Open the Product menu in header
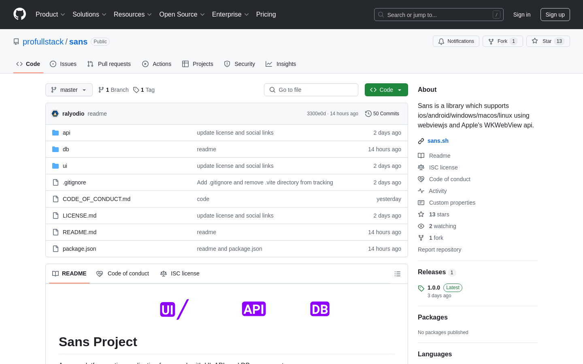583x364 pixels. click(50, 15)
